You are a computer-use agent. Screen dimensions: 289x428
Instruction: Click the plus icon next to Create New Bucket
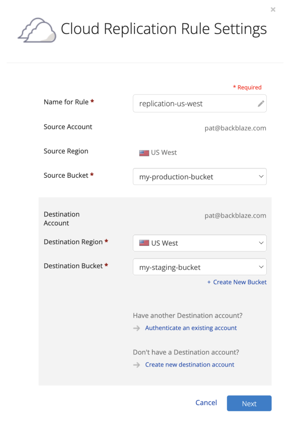coord(209,282)
